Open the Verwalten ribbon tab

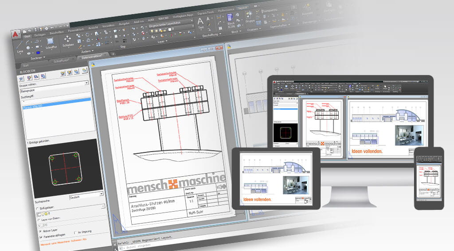(108, 26)
